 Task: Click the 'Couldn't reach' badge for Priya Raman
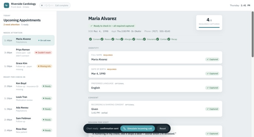[x=43, y=53]
